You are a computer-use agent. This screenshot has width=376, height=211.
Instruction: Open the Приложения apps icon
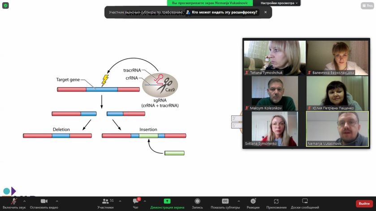click(x=276, y=201)
